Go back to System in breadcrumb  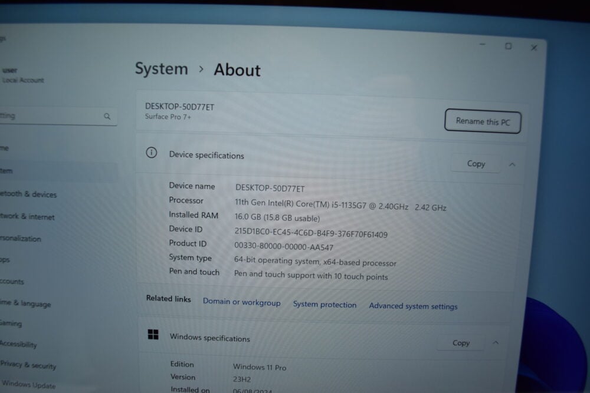[x=162, y=69]
